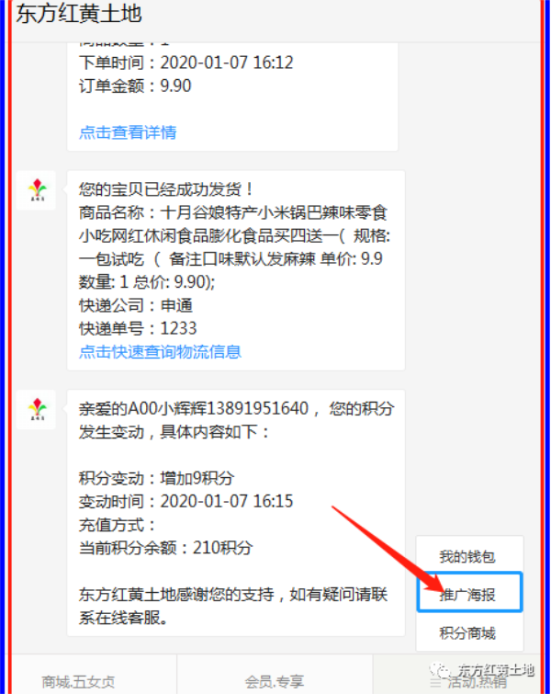The height and width of the screenshot is (694, 551).
Task: Select the shipped notification message bubble
Action: [x=236, y=270]
